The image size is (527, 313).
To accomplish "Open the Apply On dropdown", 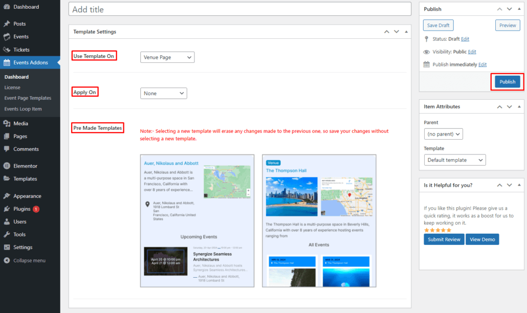I will tap(163, 94).
